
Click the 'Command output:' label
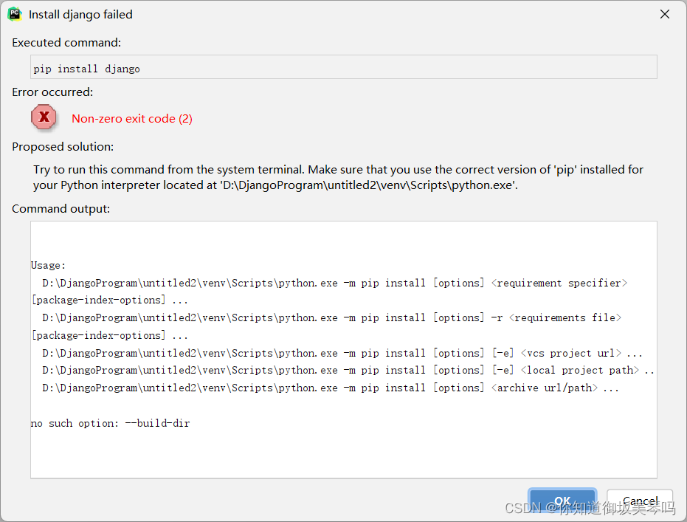[61, 209]
